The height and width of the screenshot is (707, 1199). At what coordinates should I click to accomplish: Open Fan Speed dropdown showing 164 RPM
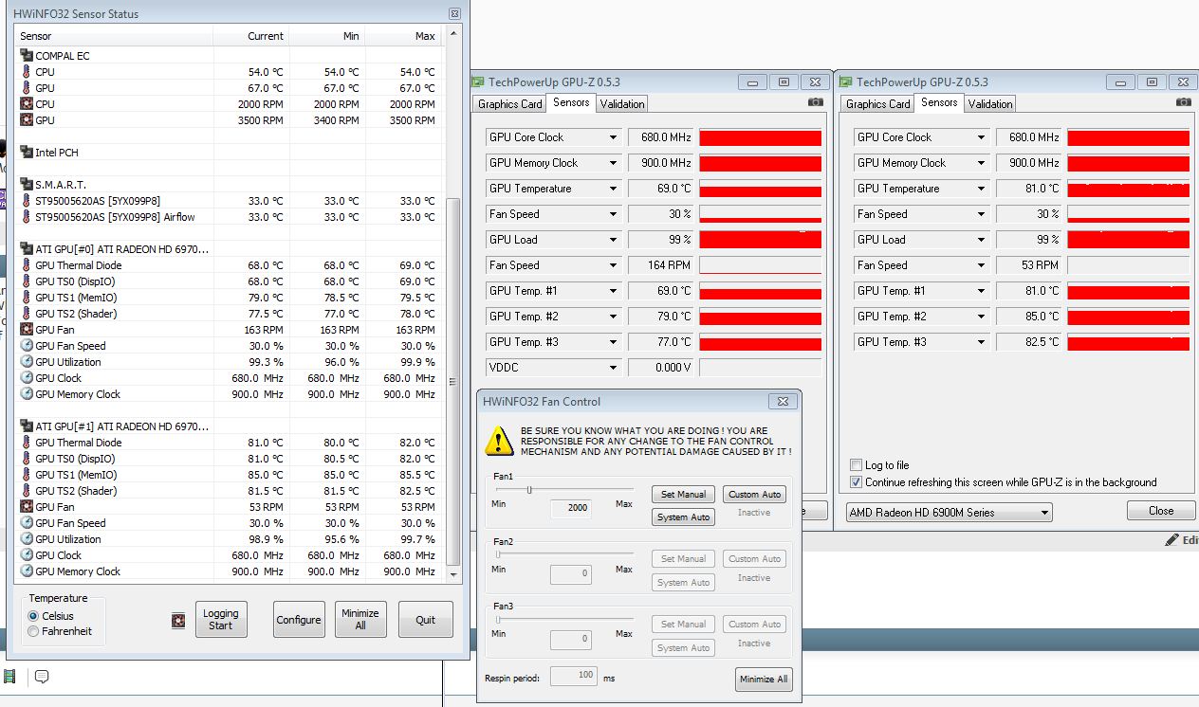[x=613, y=265]
